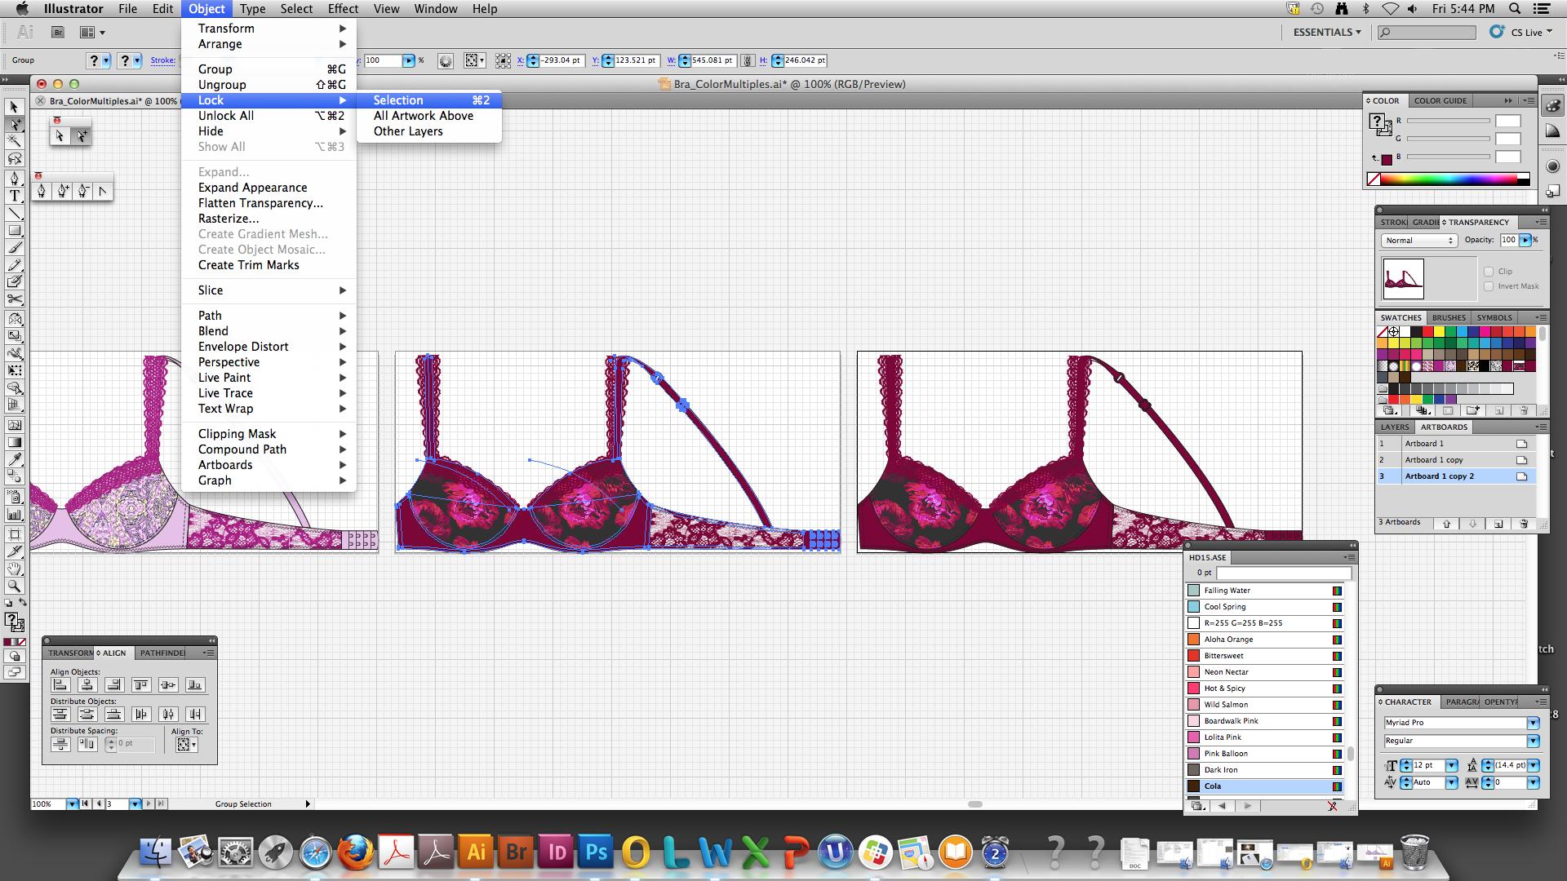Image resolution: width=1567 pixels, height=881 pixels.
Task: Select the Selection arrow tool in toolbar
Action: [x=14, y=107]
